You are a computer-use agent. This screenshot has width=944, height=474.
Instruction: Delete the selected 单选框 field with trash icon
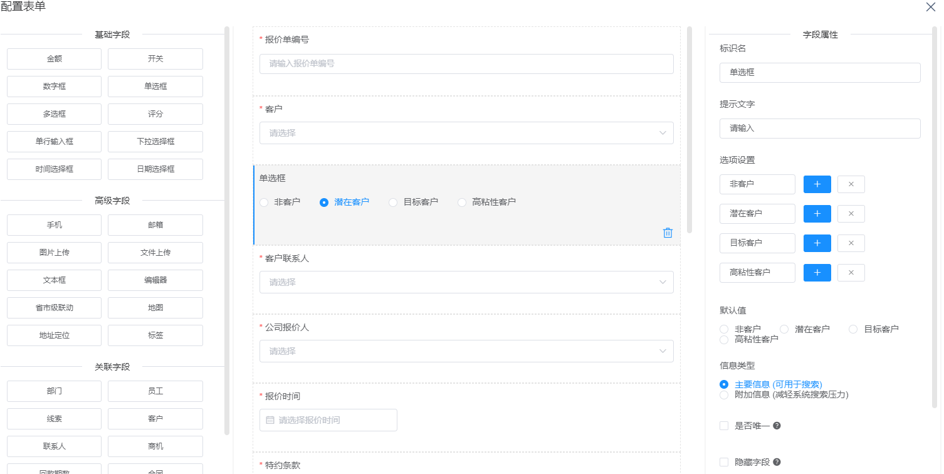pyautogui.click(x=668, y=233)
